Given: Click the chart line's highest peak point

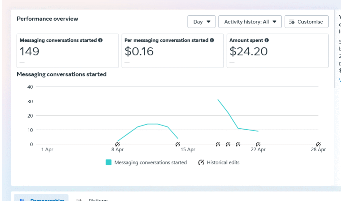Looking at the screenshot, I should point(218,99).
